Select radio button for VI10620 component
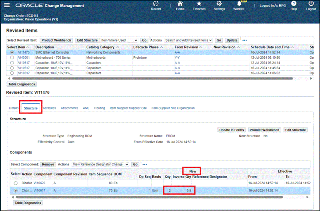This screenshot has width=320, height=211. tap(15, 183)
